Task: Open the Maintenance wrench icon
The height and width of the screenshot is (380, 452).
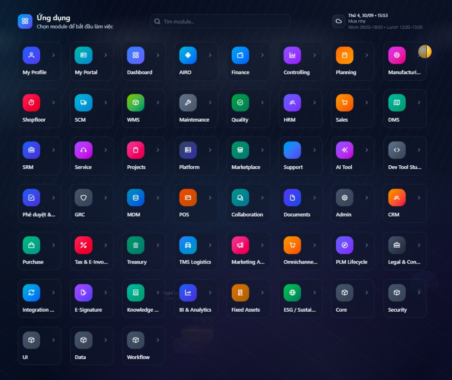Action: click(x=188, y=102)
